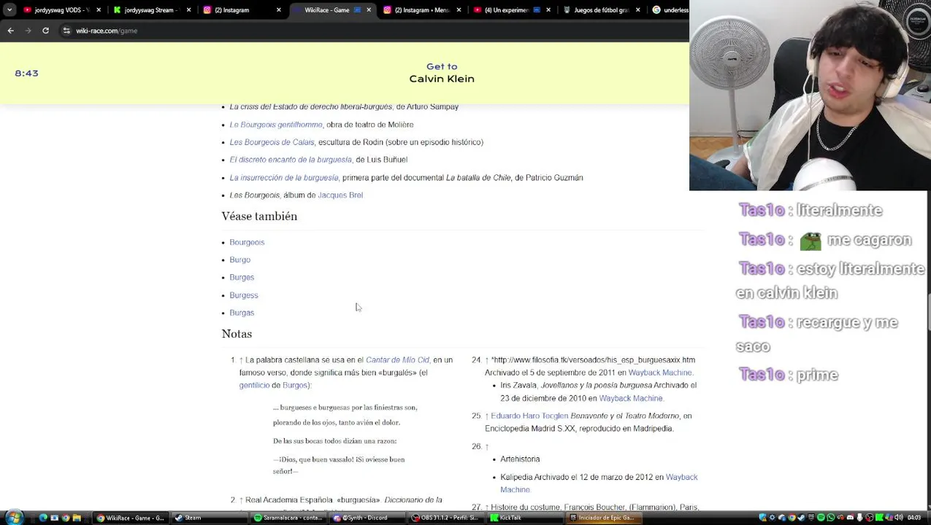Screen dimensions: 931x525
Task: Click the Steam tray icon
Action: [x=802, y=518]
